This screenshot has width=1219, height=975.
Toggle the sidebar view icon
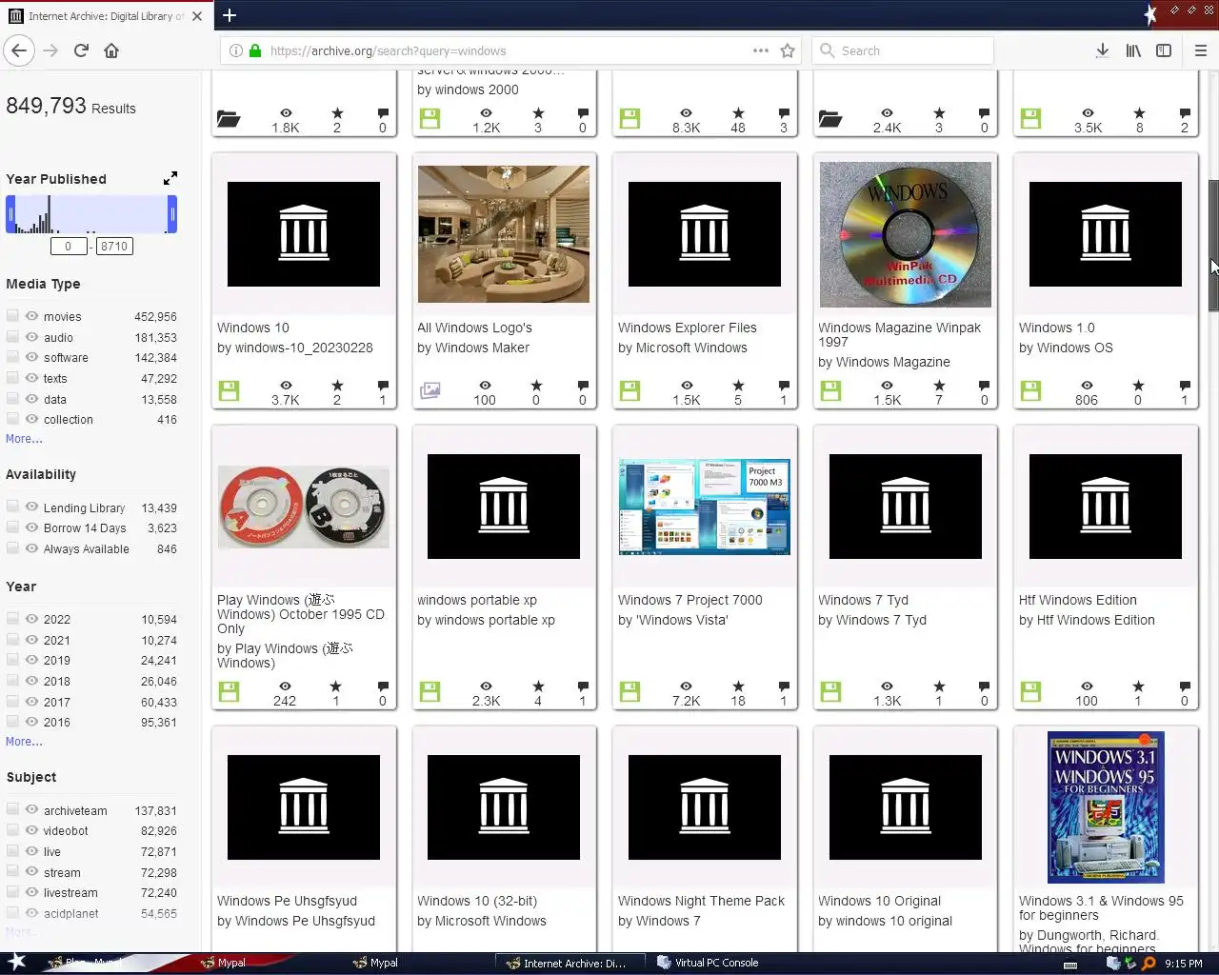(1164, 50)
